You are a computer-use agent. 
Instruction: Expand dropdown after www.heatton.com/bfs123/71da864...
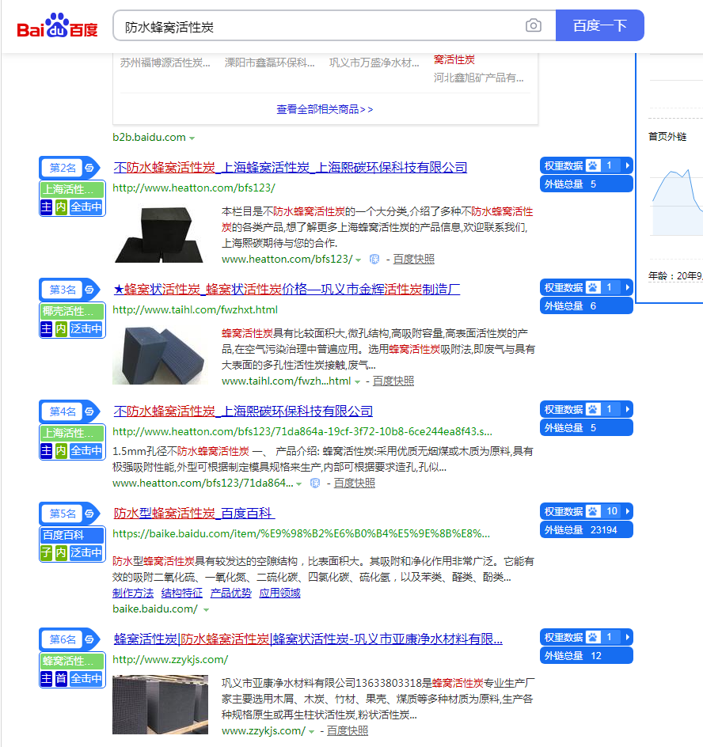[x=298, y=484]
